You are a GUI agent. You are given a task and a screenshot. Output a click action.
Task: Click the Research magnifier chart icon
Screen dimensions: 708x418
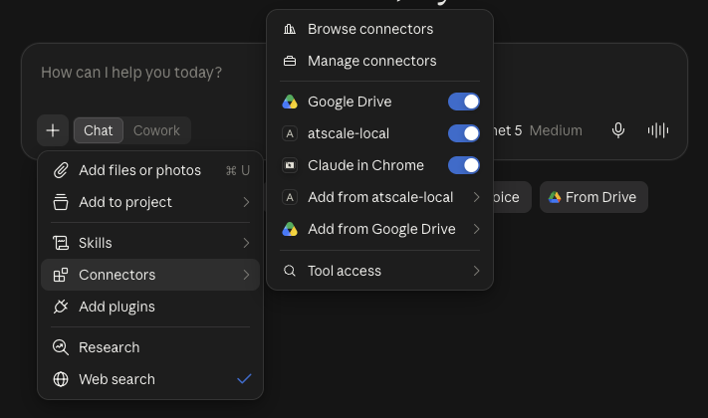tap(61, 347)
